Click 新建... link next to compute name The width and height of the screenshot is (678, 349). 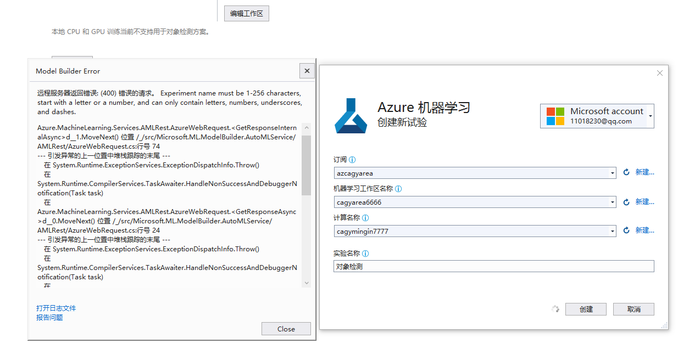click(645, 230)
